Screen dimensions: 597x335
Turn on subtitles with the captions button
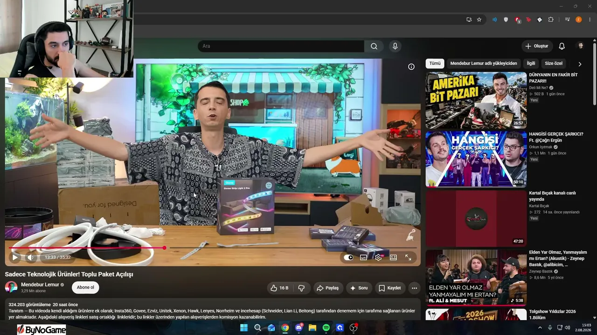(363, 257)
